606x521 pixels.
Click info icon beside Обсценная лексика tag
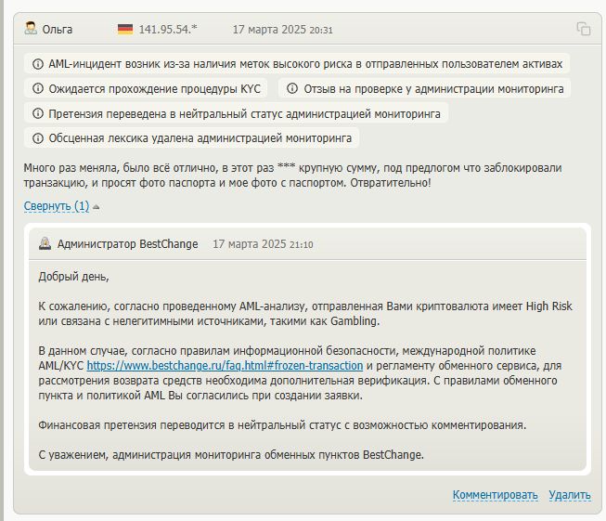point(38,138)
